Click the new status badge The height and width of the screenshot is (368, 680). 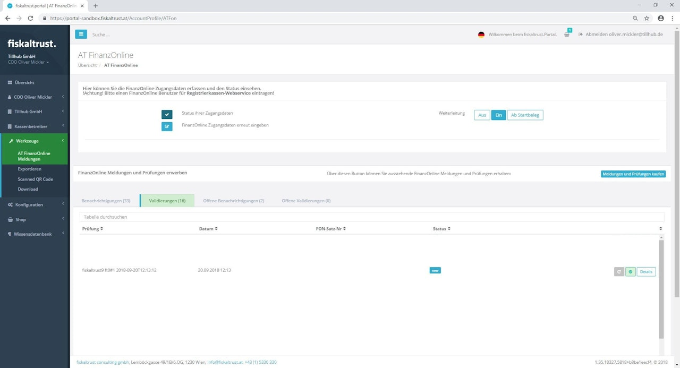pyautogui.click(x=435, y=270)
